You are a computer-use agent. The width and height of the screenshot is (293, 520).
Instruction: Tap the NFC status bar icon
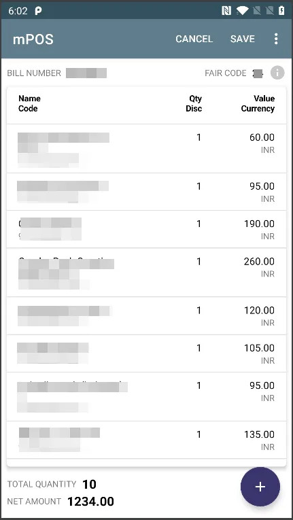tap(226, 11)
